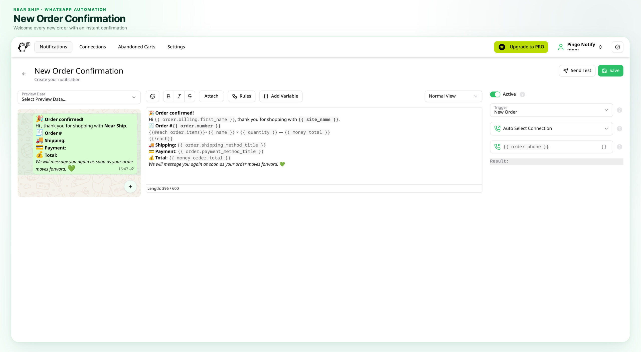Viewport: 641px width, 352px height.
Task: Click the Result: output line
Action: point(556,161)
